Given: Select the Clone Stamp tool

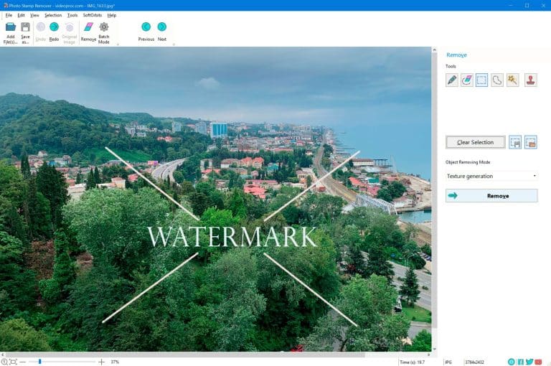Looking at the screenshot, I should pyautogui.click(x=531, y=80).
